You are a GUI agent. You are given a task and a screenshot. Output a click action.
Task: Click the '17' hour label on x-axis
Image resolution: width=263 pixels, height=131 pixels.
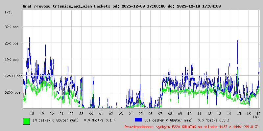click(x=258, y=114)
